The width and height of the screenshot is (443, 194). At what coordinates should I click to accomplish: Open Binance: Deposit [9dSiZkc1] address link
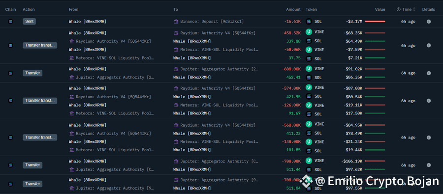[212, 22]
